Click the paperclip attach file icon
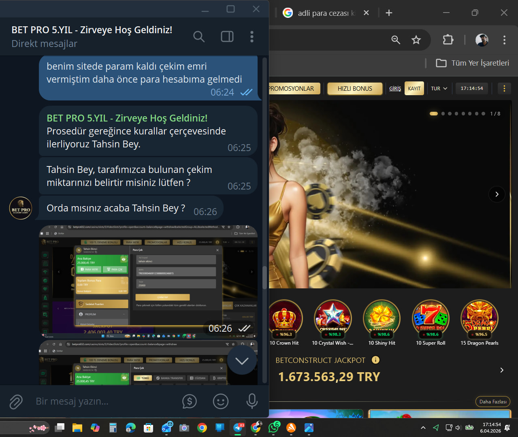Screen dimensions: 518x437 click(16, 402)
